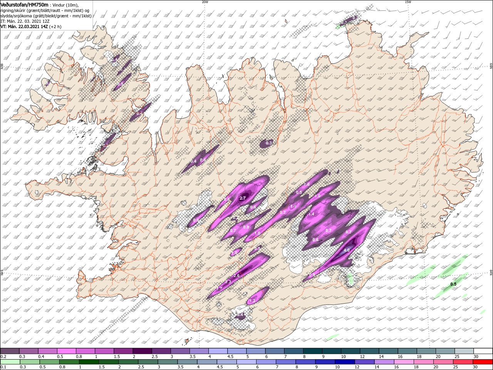The height and width of the screenshot is (370, 493).
Task: Click the 4.0 snowfall value on the map
Action: (346, 250)
